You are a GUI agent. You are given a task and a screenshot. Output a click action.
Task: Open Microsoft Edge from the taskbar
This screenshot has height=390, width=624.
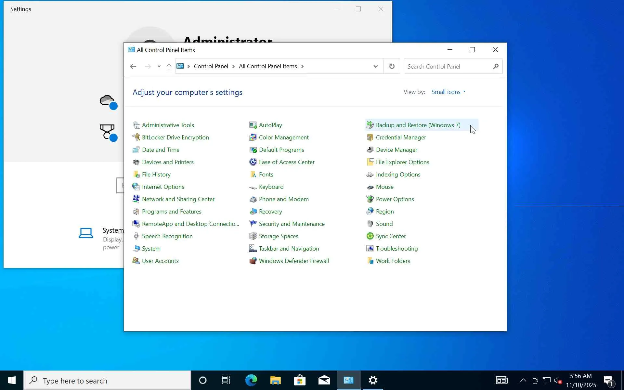pos(251,380)
